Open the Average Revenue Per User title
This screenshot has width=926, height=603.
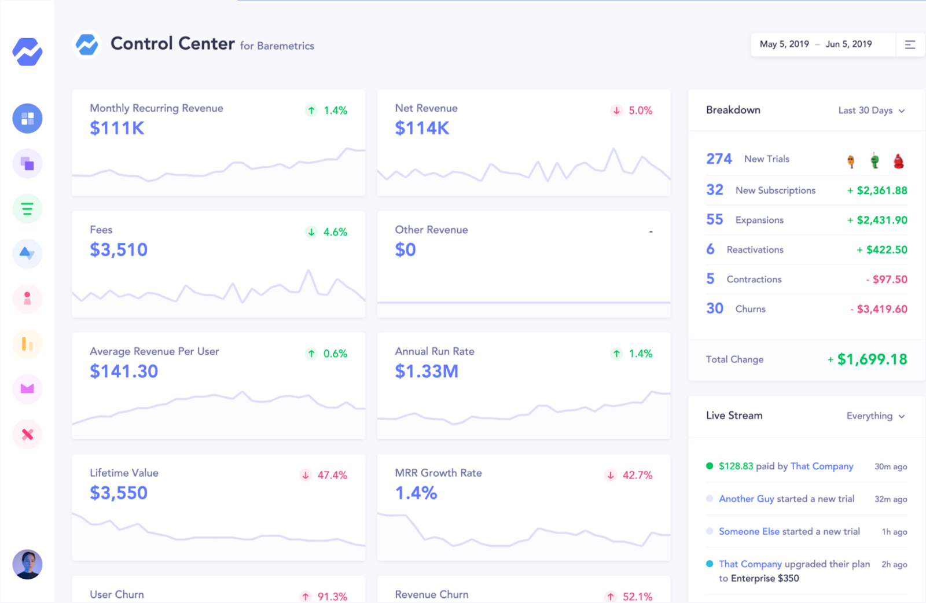[x=155, y=351]
